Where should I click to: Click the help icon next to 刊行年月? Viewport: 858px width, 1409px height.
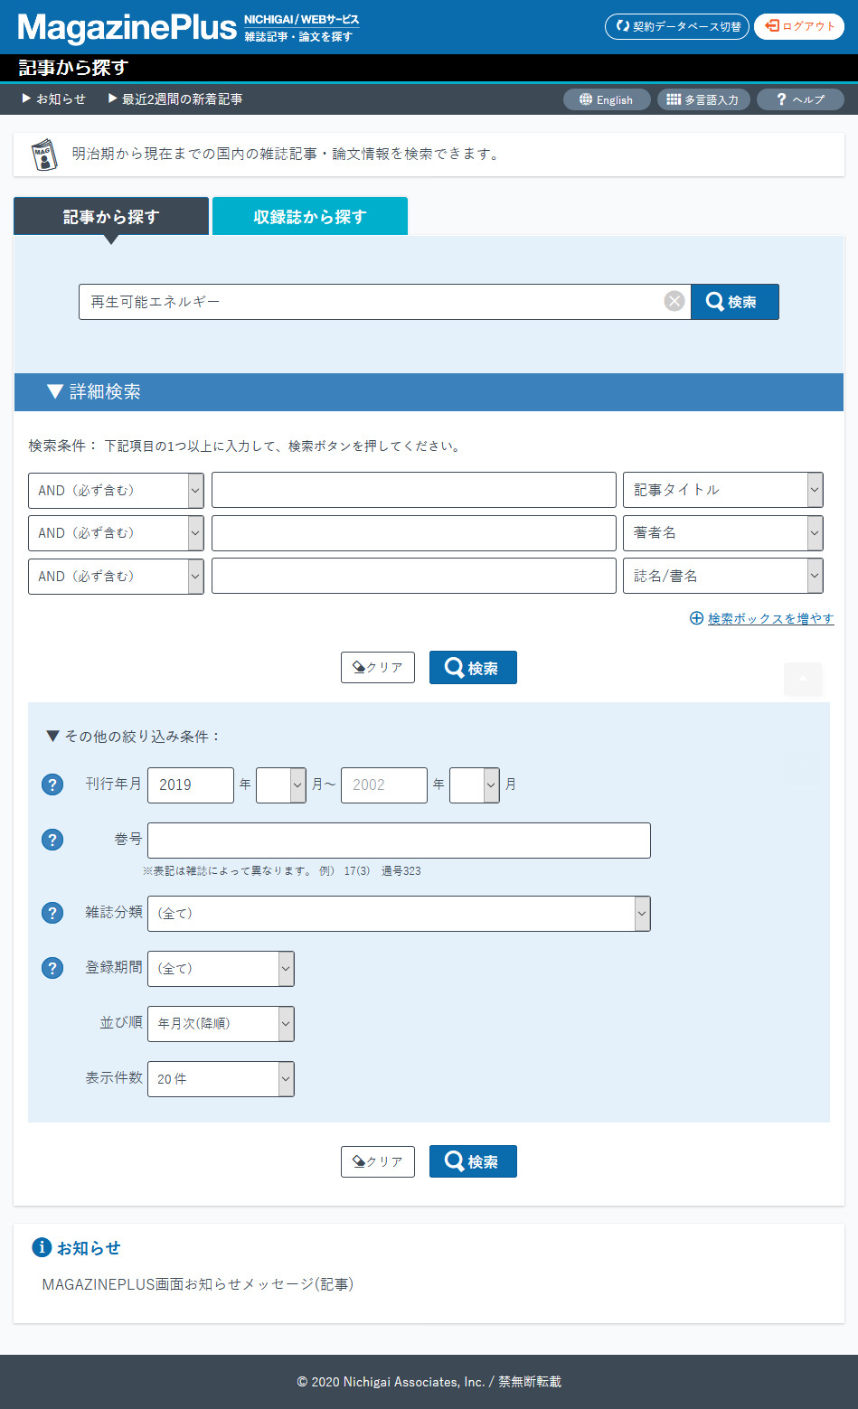(x=52, y=784)
